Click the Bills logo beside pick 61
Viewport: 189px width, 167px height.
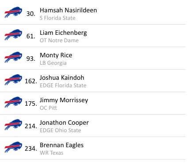point(13,35)
